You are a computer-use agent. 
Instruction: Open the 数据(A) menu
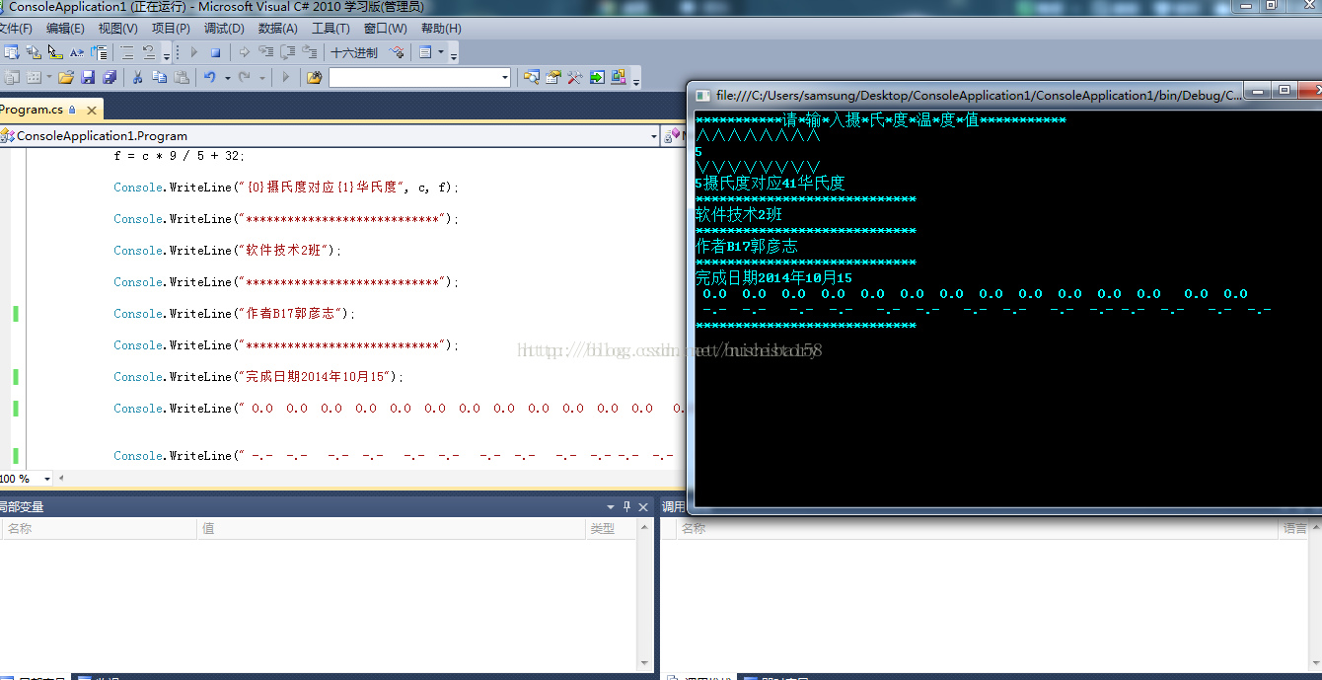[x=277, y=29]
